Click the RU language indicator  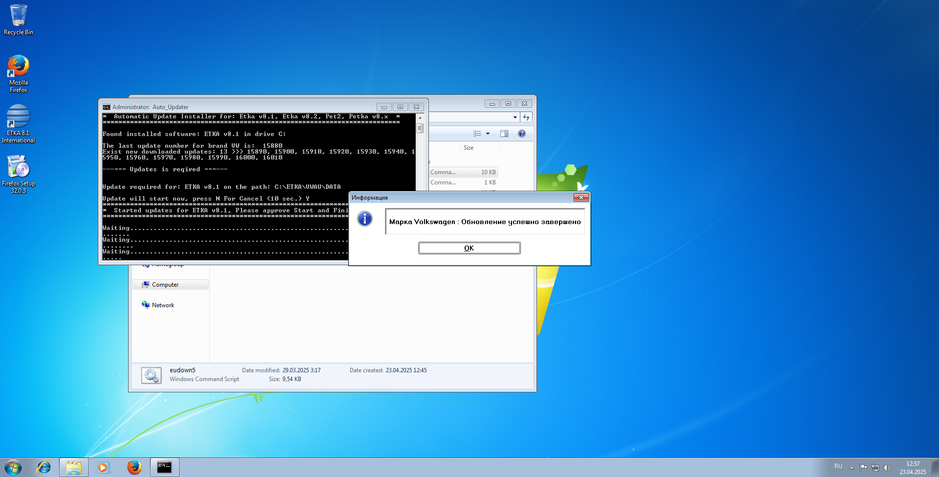pos(838,466)
